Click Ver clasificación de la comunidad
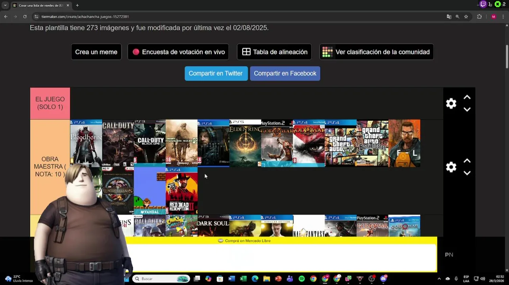 pos(376,52)
